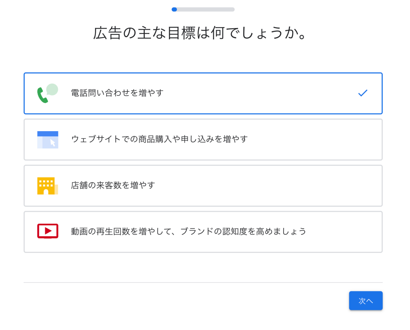Screen dimensions: 410x330
Task: Click the red video player icon
Action: (x=47, y=231)
